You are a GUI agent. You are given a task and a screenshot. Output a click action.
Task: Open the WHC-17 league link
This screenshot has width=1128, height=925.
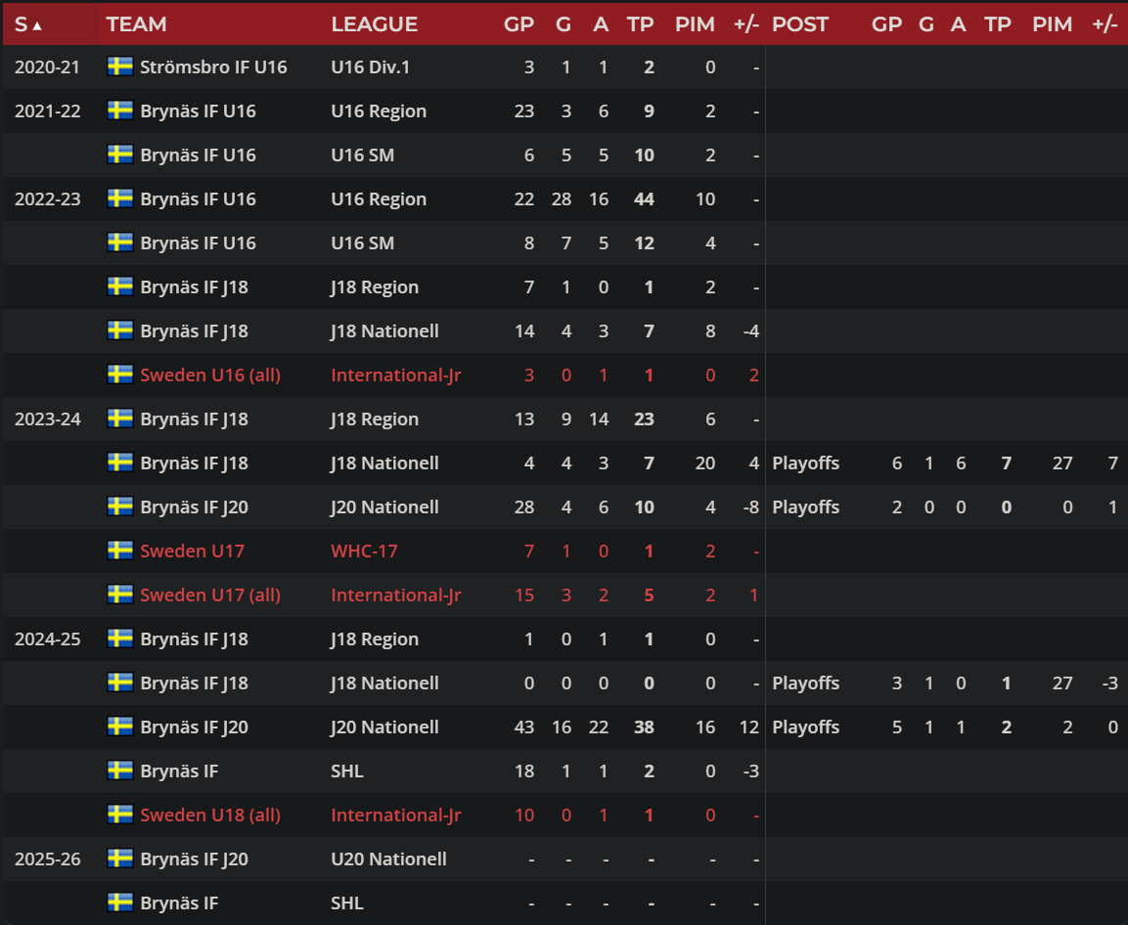364,551
